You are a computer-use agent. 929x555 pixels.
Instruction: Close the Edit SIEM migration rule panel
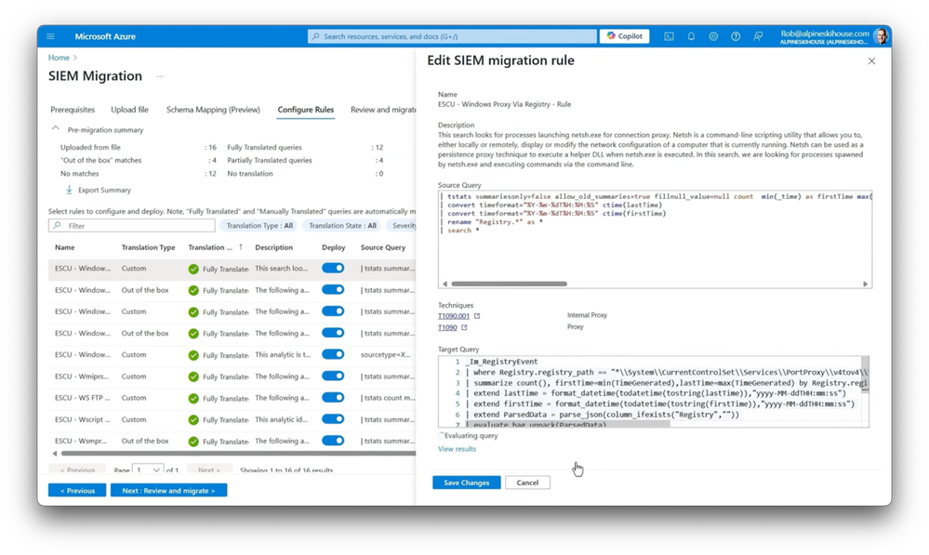pyautogui.click(x=871, y=61)
